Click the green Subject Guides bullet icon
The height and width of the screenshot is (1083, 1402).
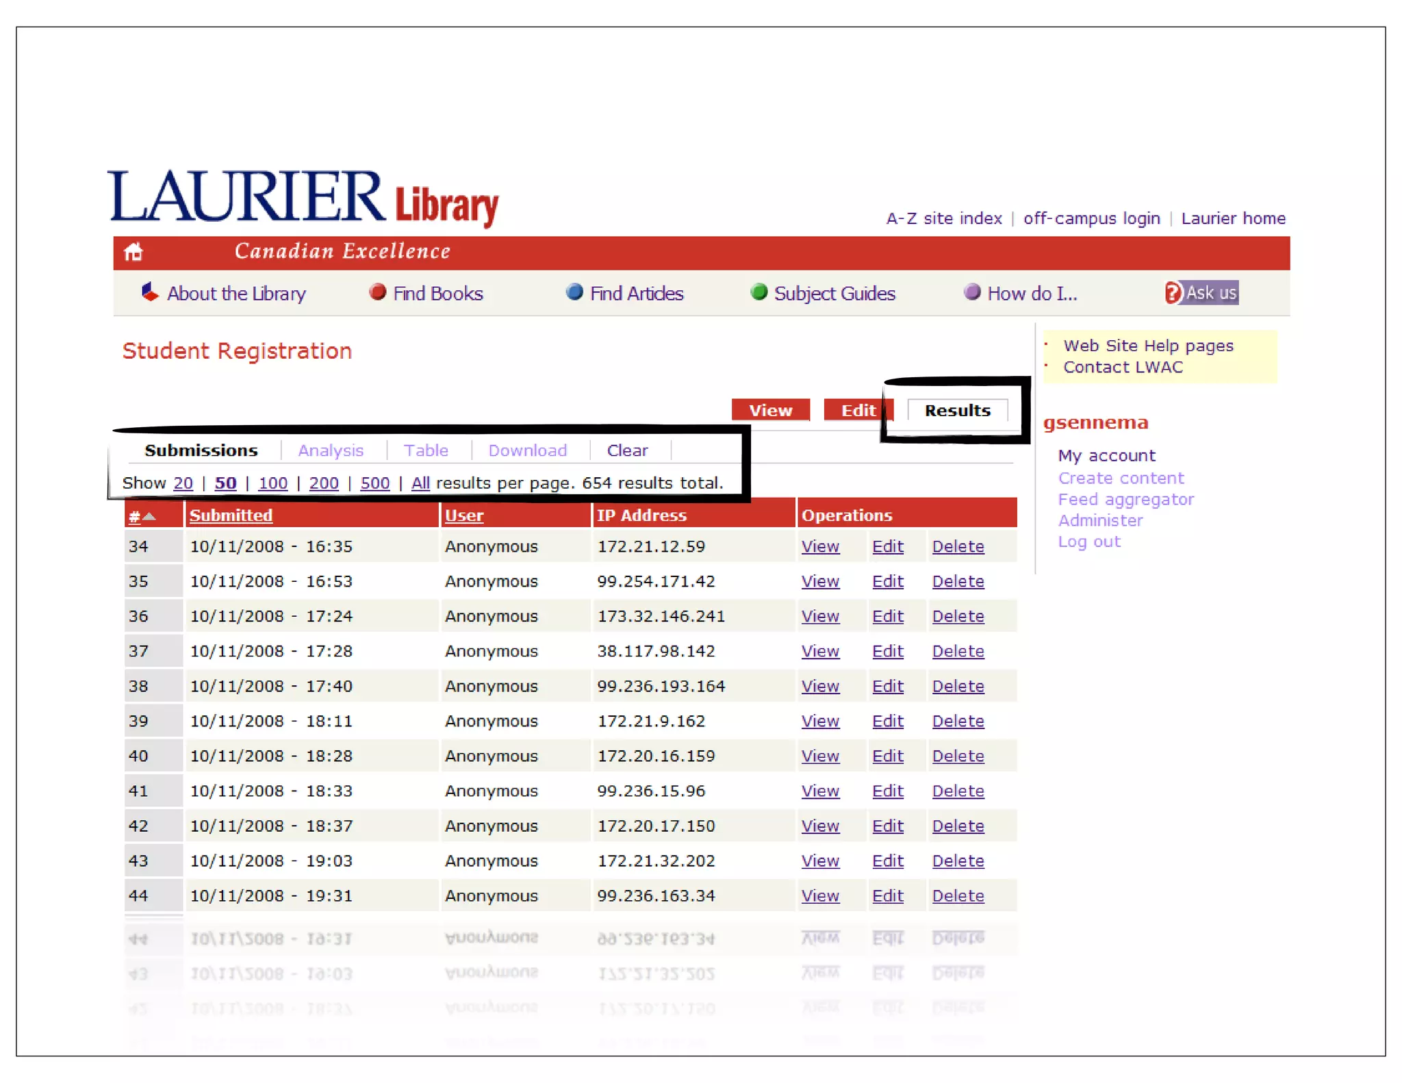tap(759, 292)
